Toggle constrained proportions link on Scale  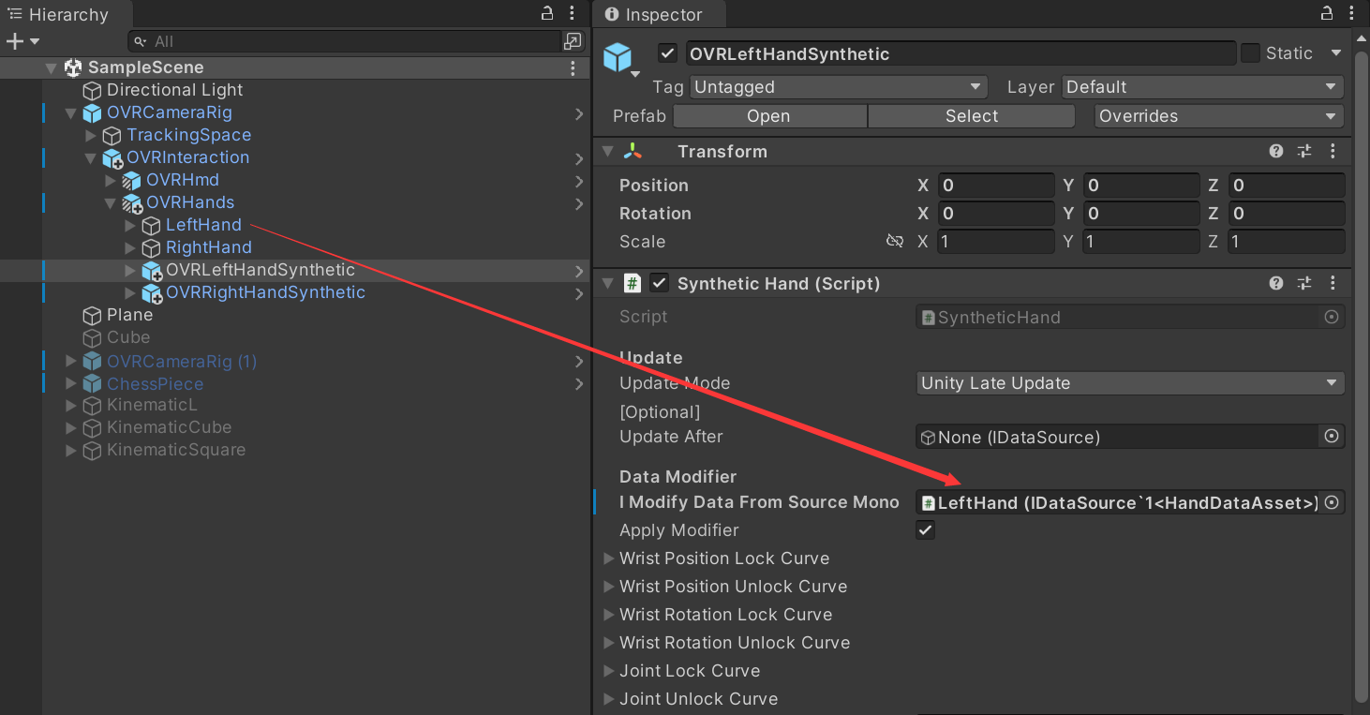[895, 242]
